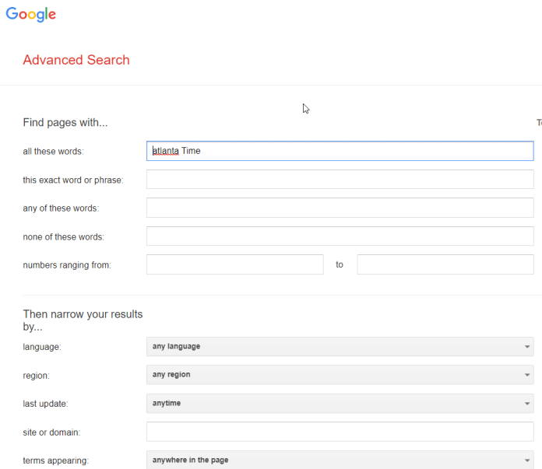This screenshot has height=469, width=542.
Task: Click the 'none of these words' input box
Action: tap(340, 236)
